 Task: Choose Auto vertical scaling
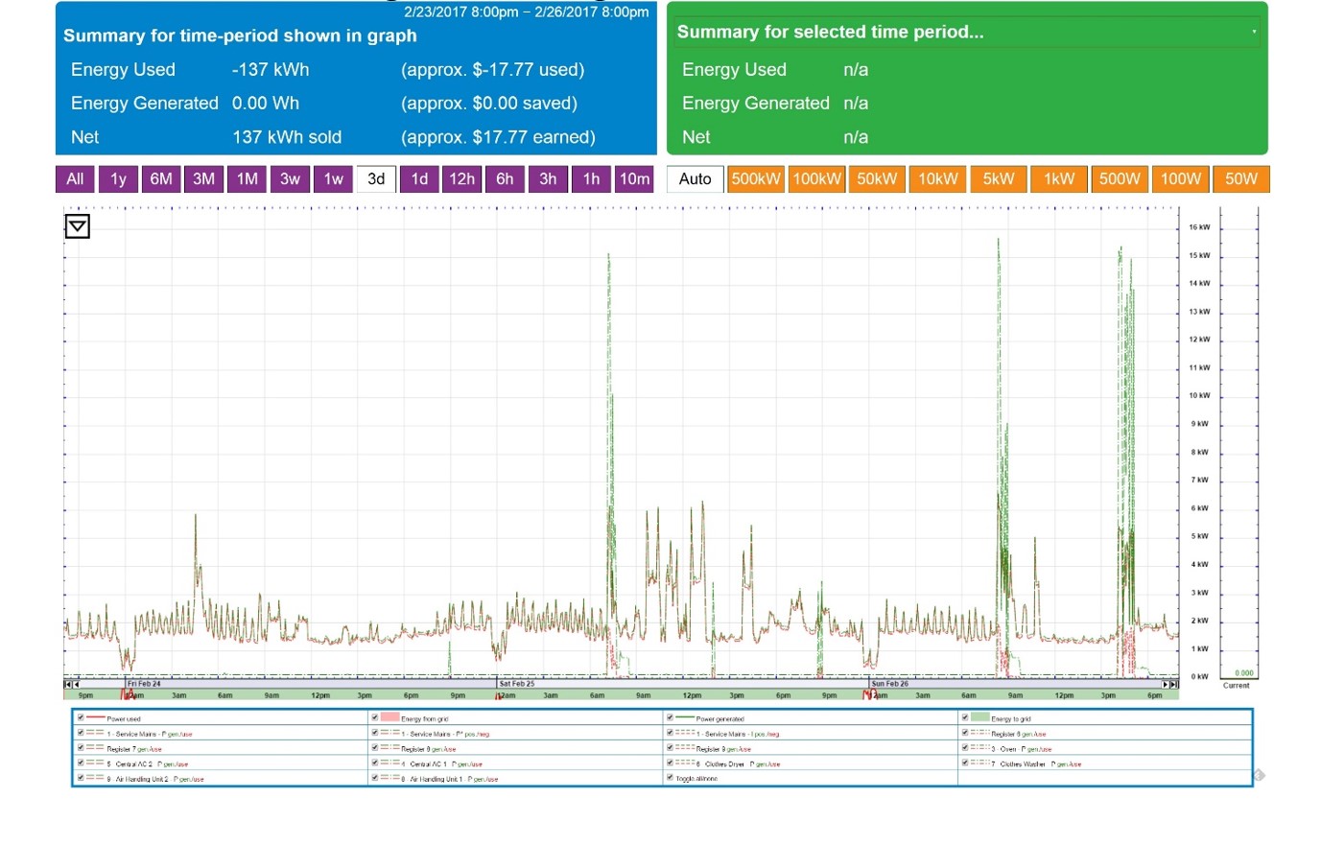click(695, 179)
